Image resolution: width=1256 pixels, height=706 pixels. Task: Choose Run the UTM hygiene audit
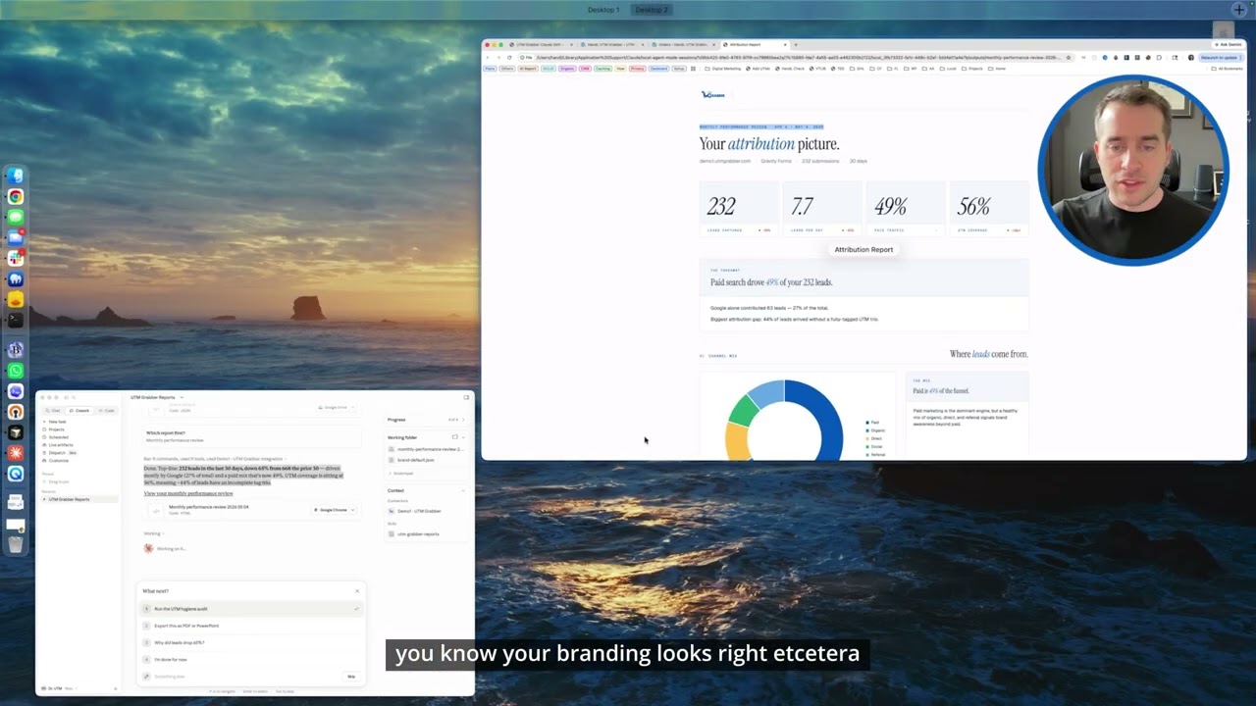(251, 609)
